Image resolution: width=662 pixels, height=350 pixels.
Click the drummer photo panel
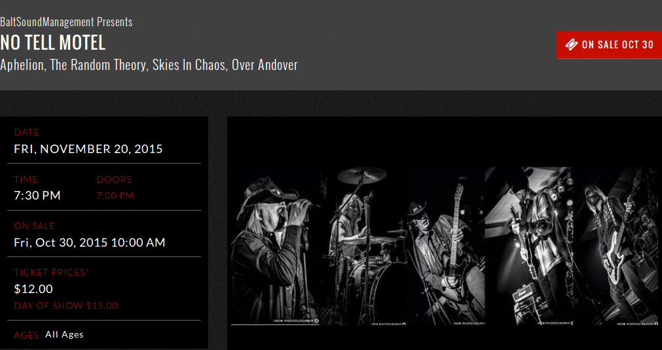click(364, 246)
